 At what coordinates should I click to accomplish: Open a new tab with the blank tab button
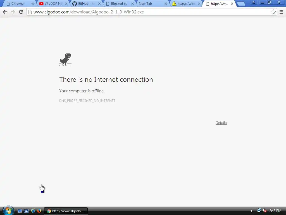[x=241, y=4]
